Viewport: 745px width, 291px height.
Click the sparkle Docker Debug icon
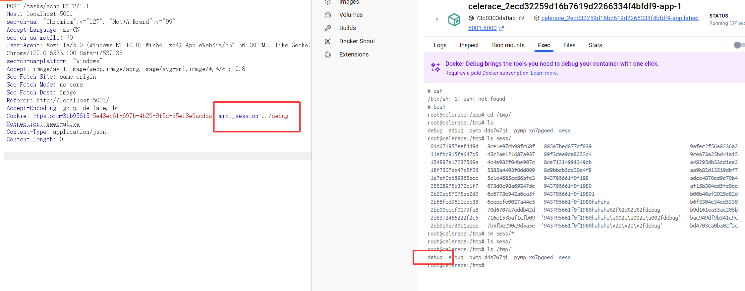(x=435, y=67)
